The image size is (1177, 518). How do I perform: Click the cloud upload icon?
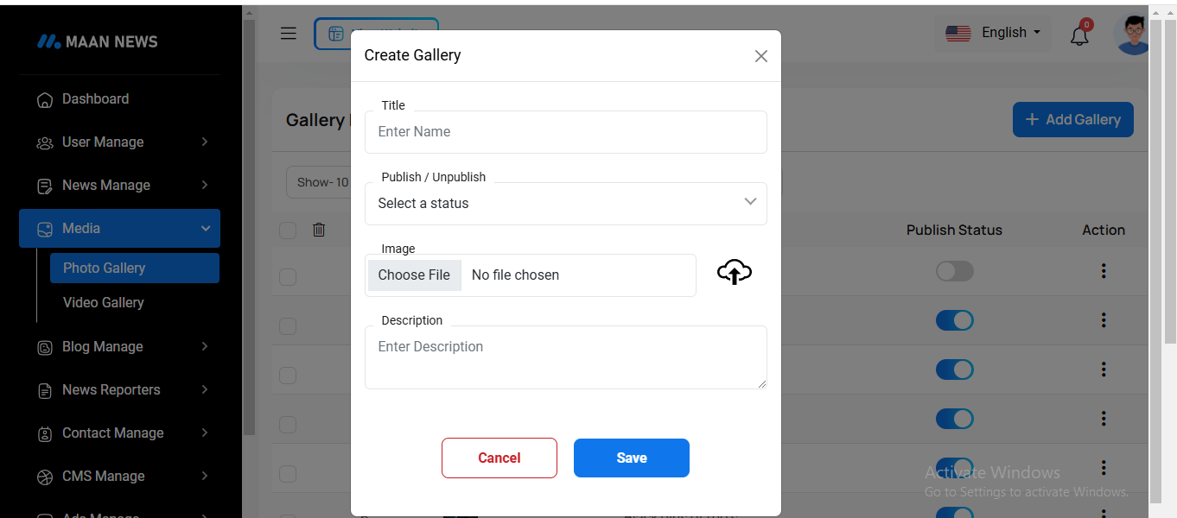(x=734, y=272)
